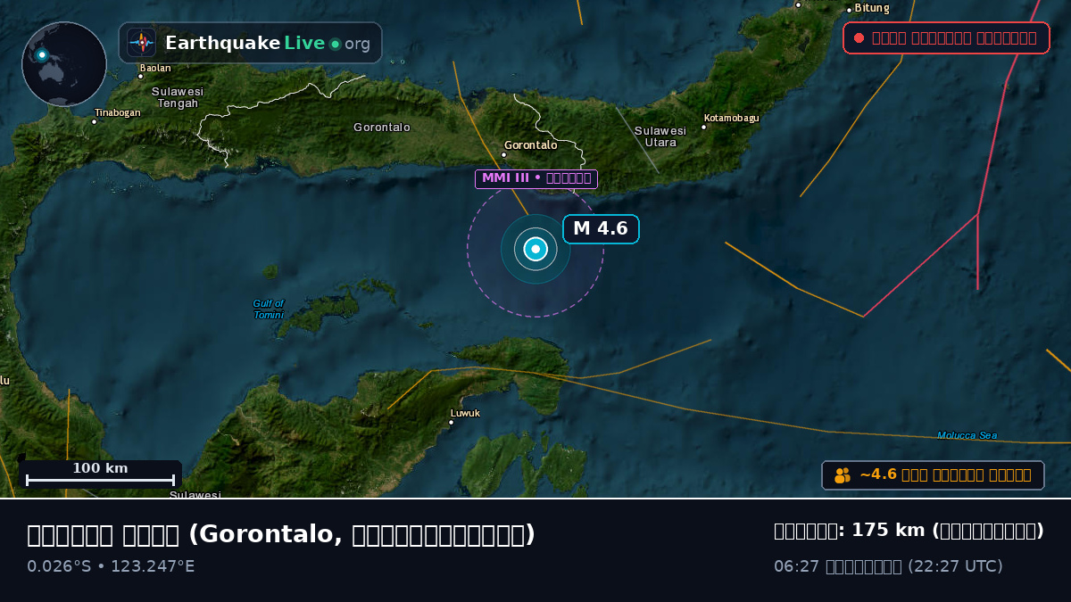Click the Baolan city label
The image size is (1071, 602).
pos(155,68)
